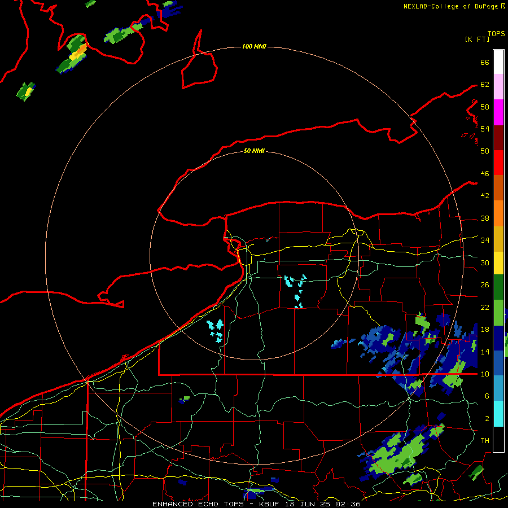Screen dimensions: 508x508
Task: Click the legend value '42'
Action: 485,196
